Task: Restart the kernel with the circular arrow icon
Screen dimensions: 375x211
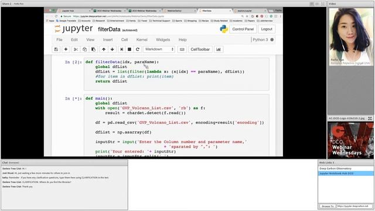Action: point(138,49)
